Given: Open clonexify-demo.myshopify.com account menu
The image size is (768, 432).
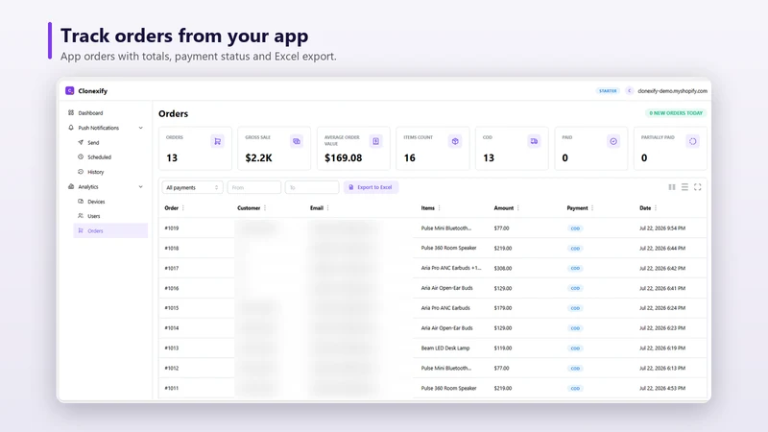Looking at the screenshot, I should coord(672,91).
